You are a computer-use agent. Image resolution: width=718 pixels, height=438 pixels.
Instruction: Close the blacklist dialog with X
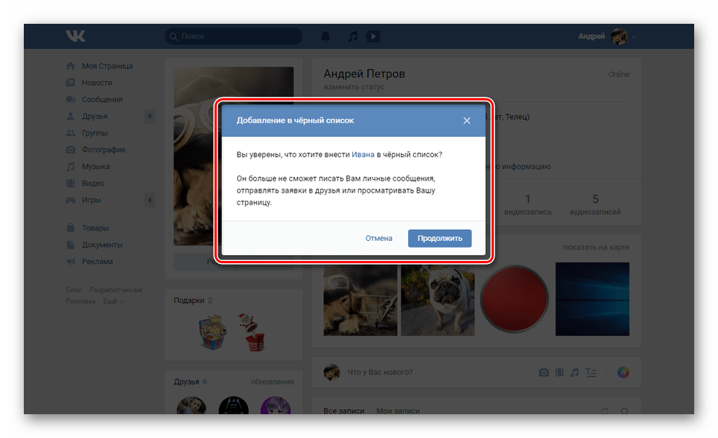pos(466,120)
